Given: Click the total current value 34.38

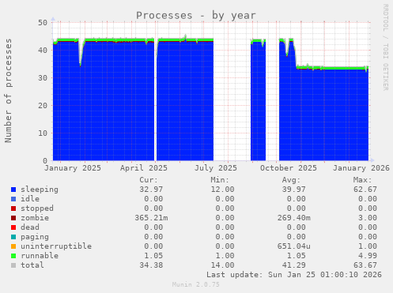Looking at the screenshot, I should point(151,265).
